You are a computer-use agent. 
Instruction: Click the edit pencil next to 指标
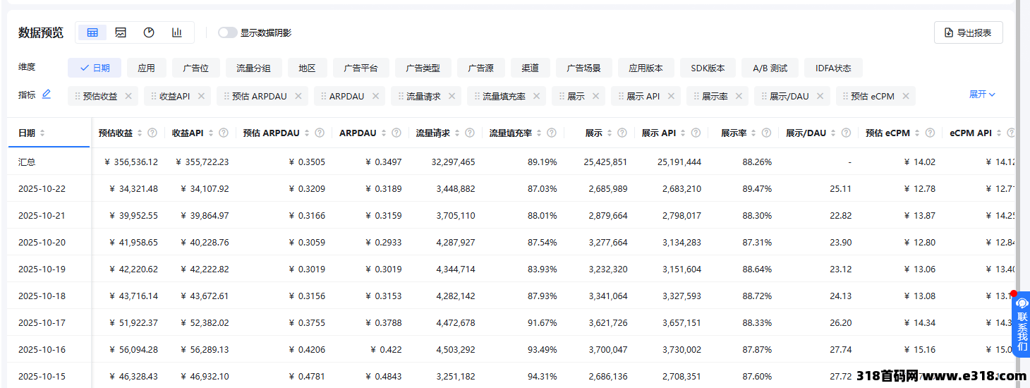coord(47,95)
